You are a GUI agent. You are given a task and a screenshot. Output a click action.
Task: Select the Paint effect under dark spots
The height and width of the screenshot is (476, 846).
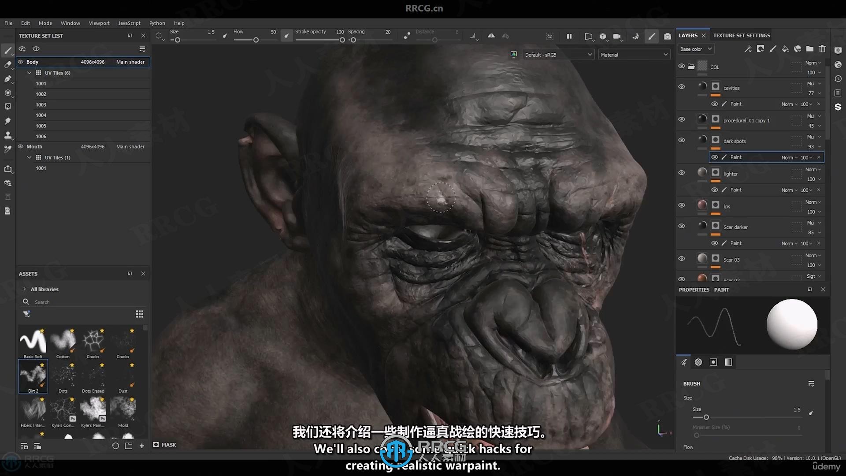click(x=766, y=157)
